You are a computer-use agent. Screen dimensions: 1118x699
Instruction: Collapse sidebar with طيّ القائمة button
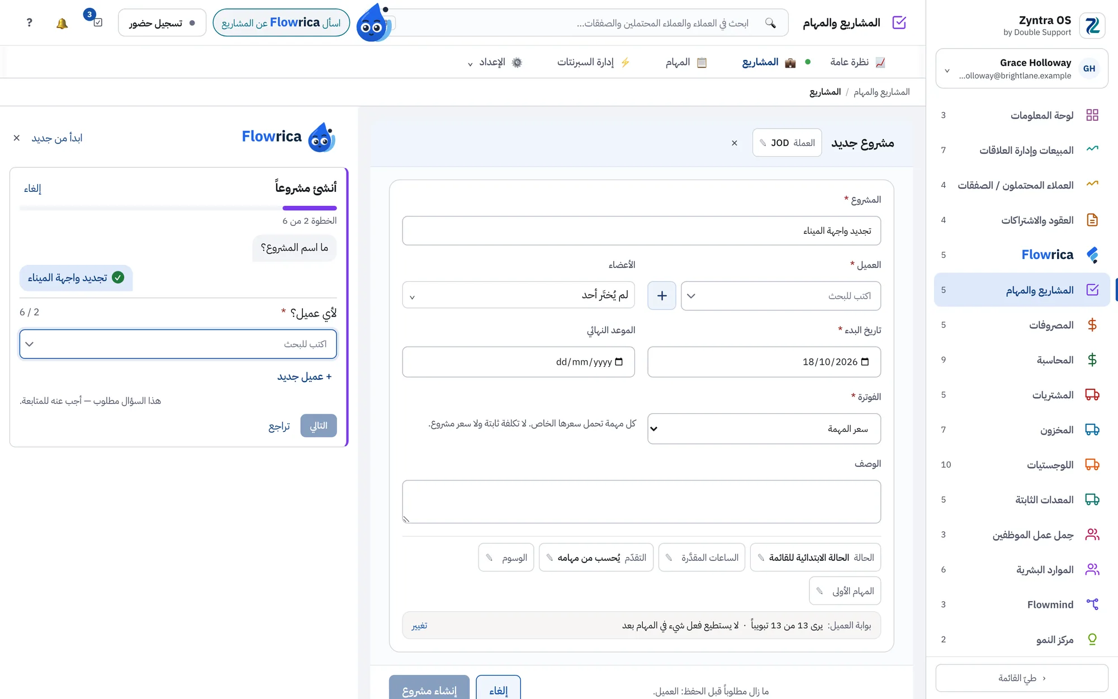1021,678
